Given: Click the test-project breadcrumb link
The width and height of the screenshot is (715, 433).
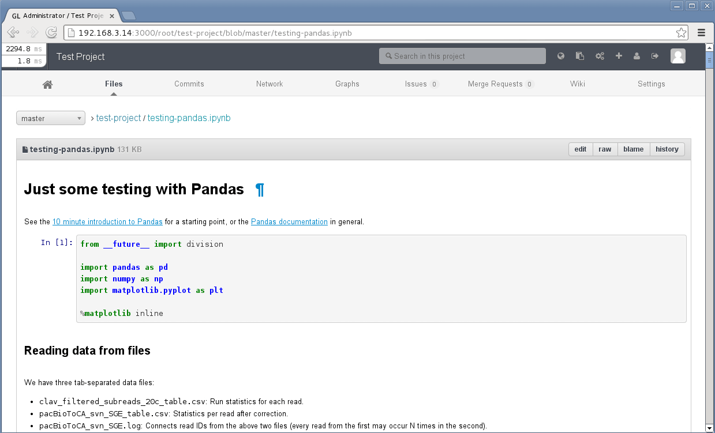Looking at the screenshot, I should point(118,118).
